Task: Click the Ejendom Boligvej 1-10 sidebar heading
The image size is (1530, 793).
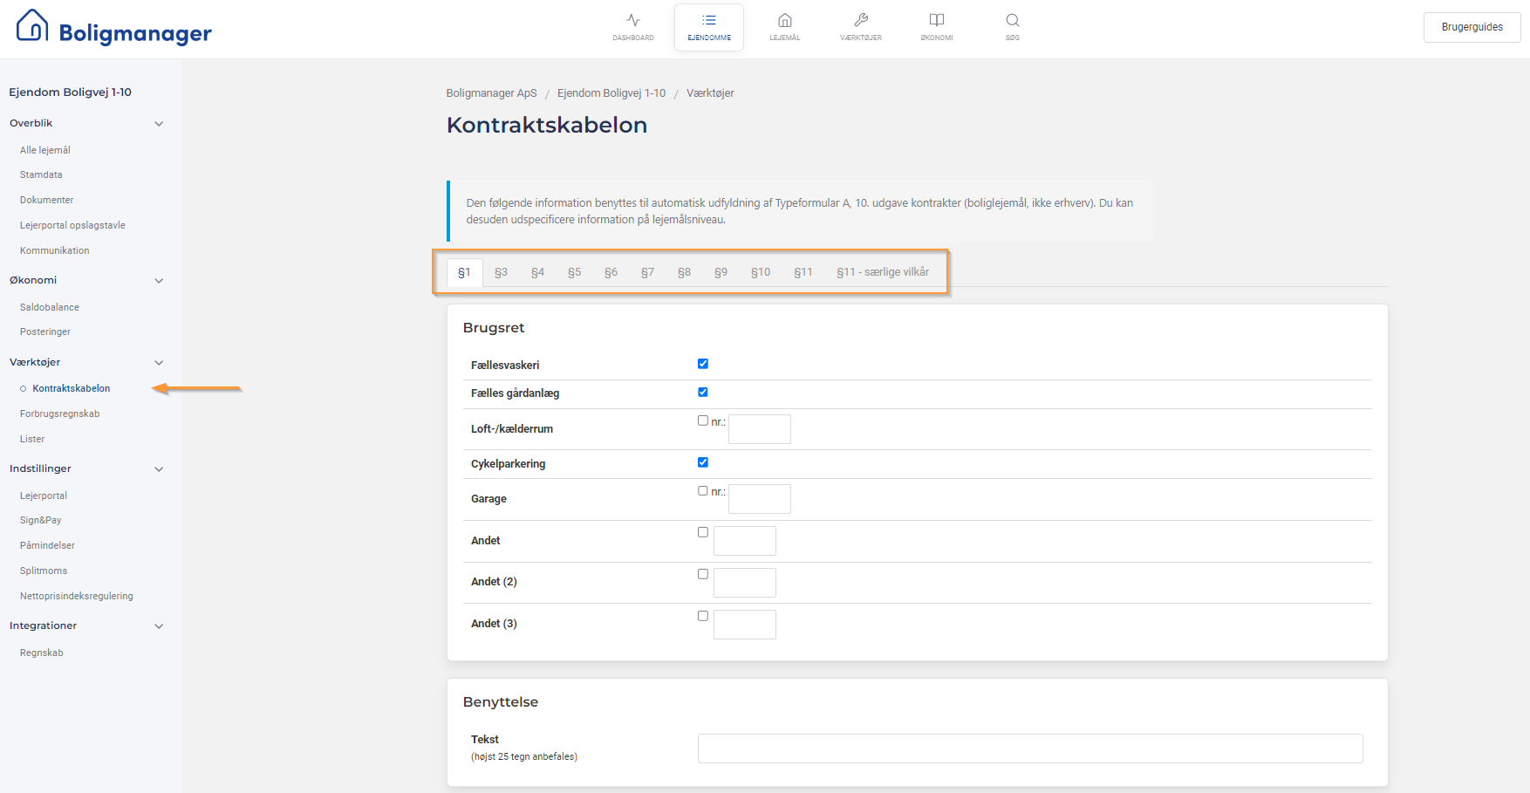Action: tap(71, 92)
